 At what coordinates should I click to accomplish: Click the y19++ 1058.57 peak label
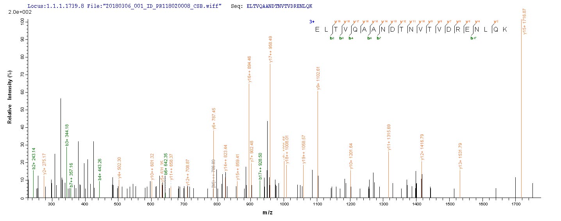(x=304, y=150)
